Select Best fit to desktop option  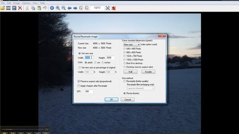[124, 63]
